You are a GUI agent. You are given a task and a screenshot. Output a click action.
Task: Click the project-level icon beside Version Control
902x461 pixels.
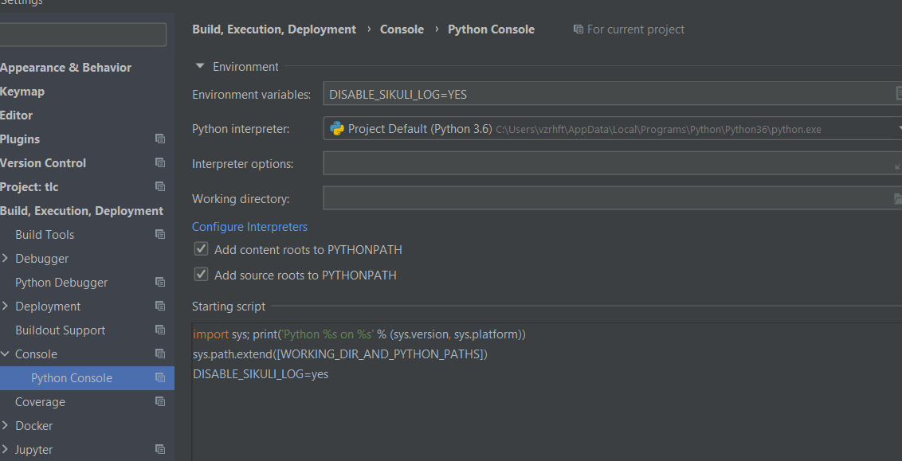click(x=160, y=163)
